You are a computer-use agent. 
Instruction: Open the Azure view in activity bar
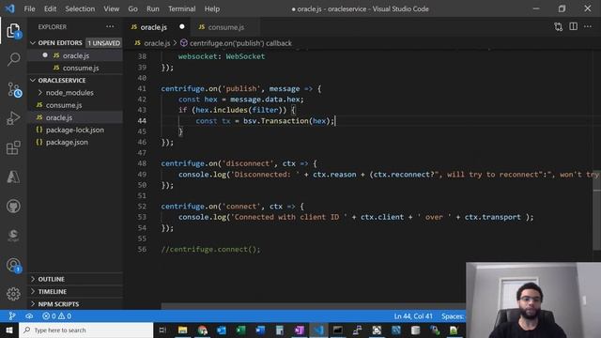(13, 177)
